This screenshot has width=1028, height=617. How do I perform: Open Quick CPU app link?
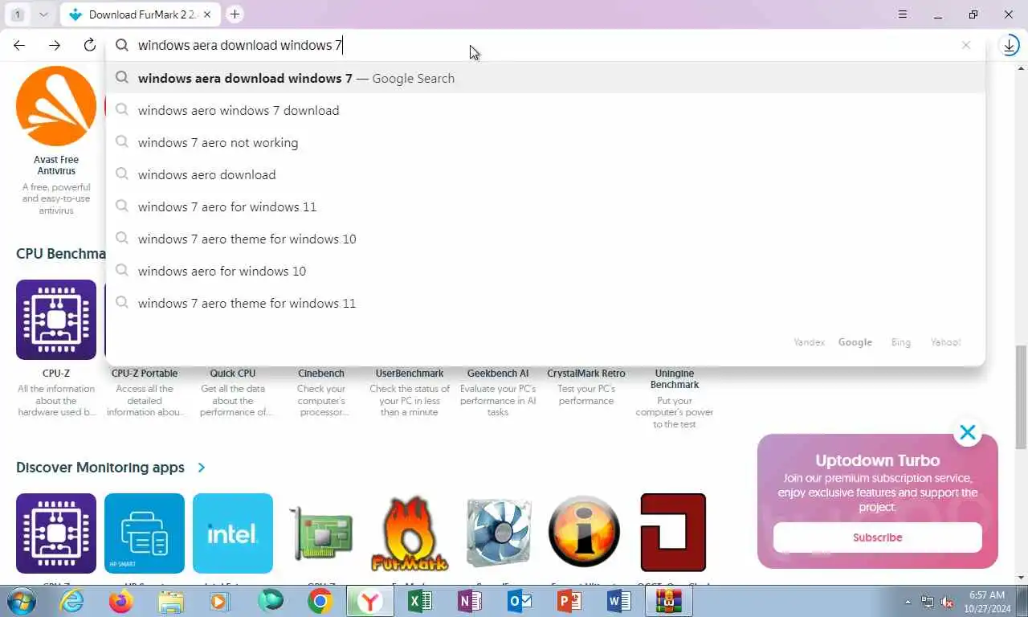pyautogui.click(x=233, y=374)
